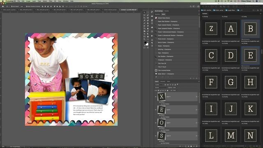Select the M letter thumbnail in Bridge

coord(231,135)
